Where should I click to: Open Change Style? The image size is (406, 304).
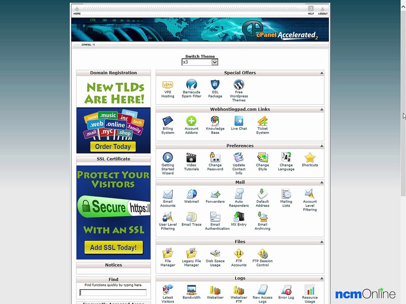point(262,162)
